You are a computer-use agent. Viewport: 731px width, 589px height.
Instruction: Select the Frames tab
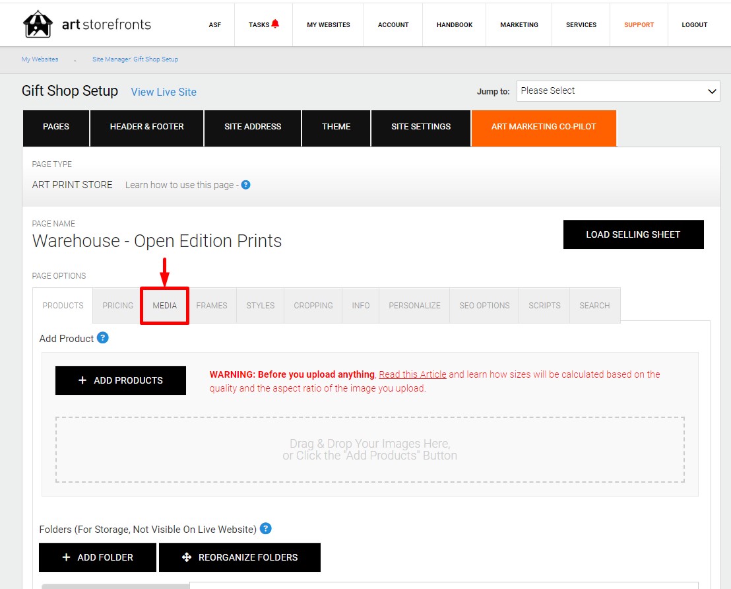212,306
